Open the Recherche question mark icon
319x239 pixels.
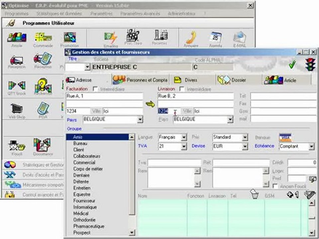[x=43, y=87]
